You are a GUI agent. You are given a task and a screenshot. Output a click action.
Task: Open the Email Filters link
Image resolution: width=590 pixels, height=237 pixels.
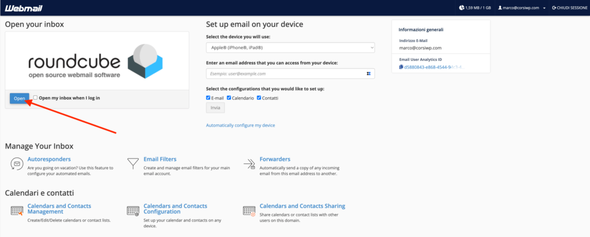pyautogui.click(x=160, y=159)
